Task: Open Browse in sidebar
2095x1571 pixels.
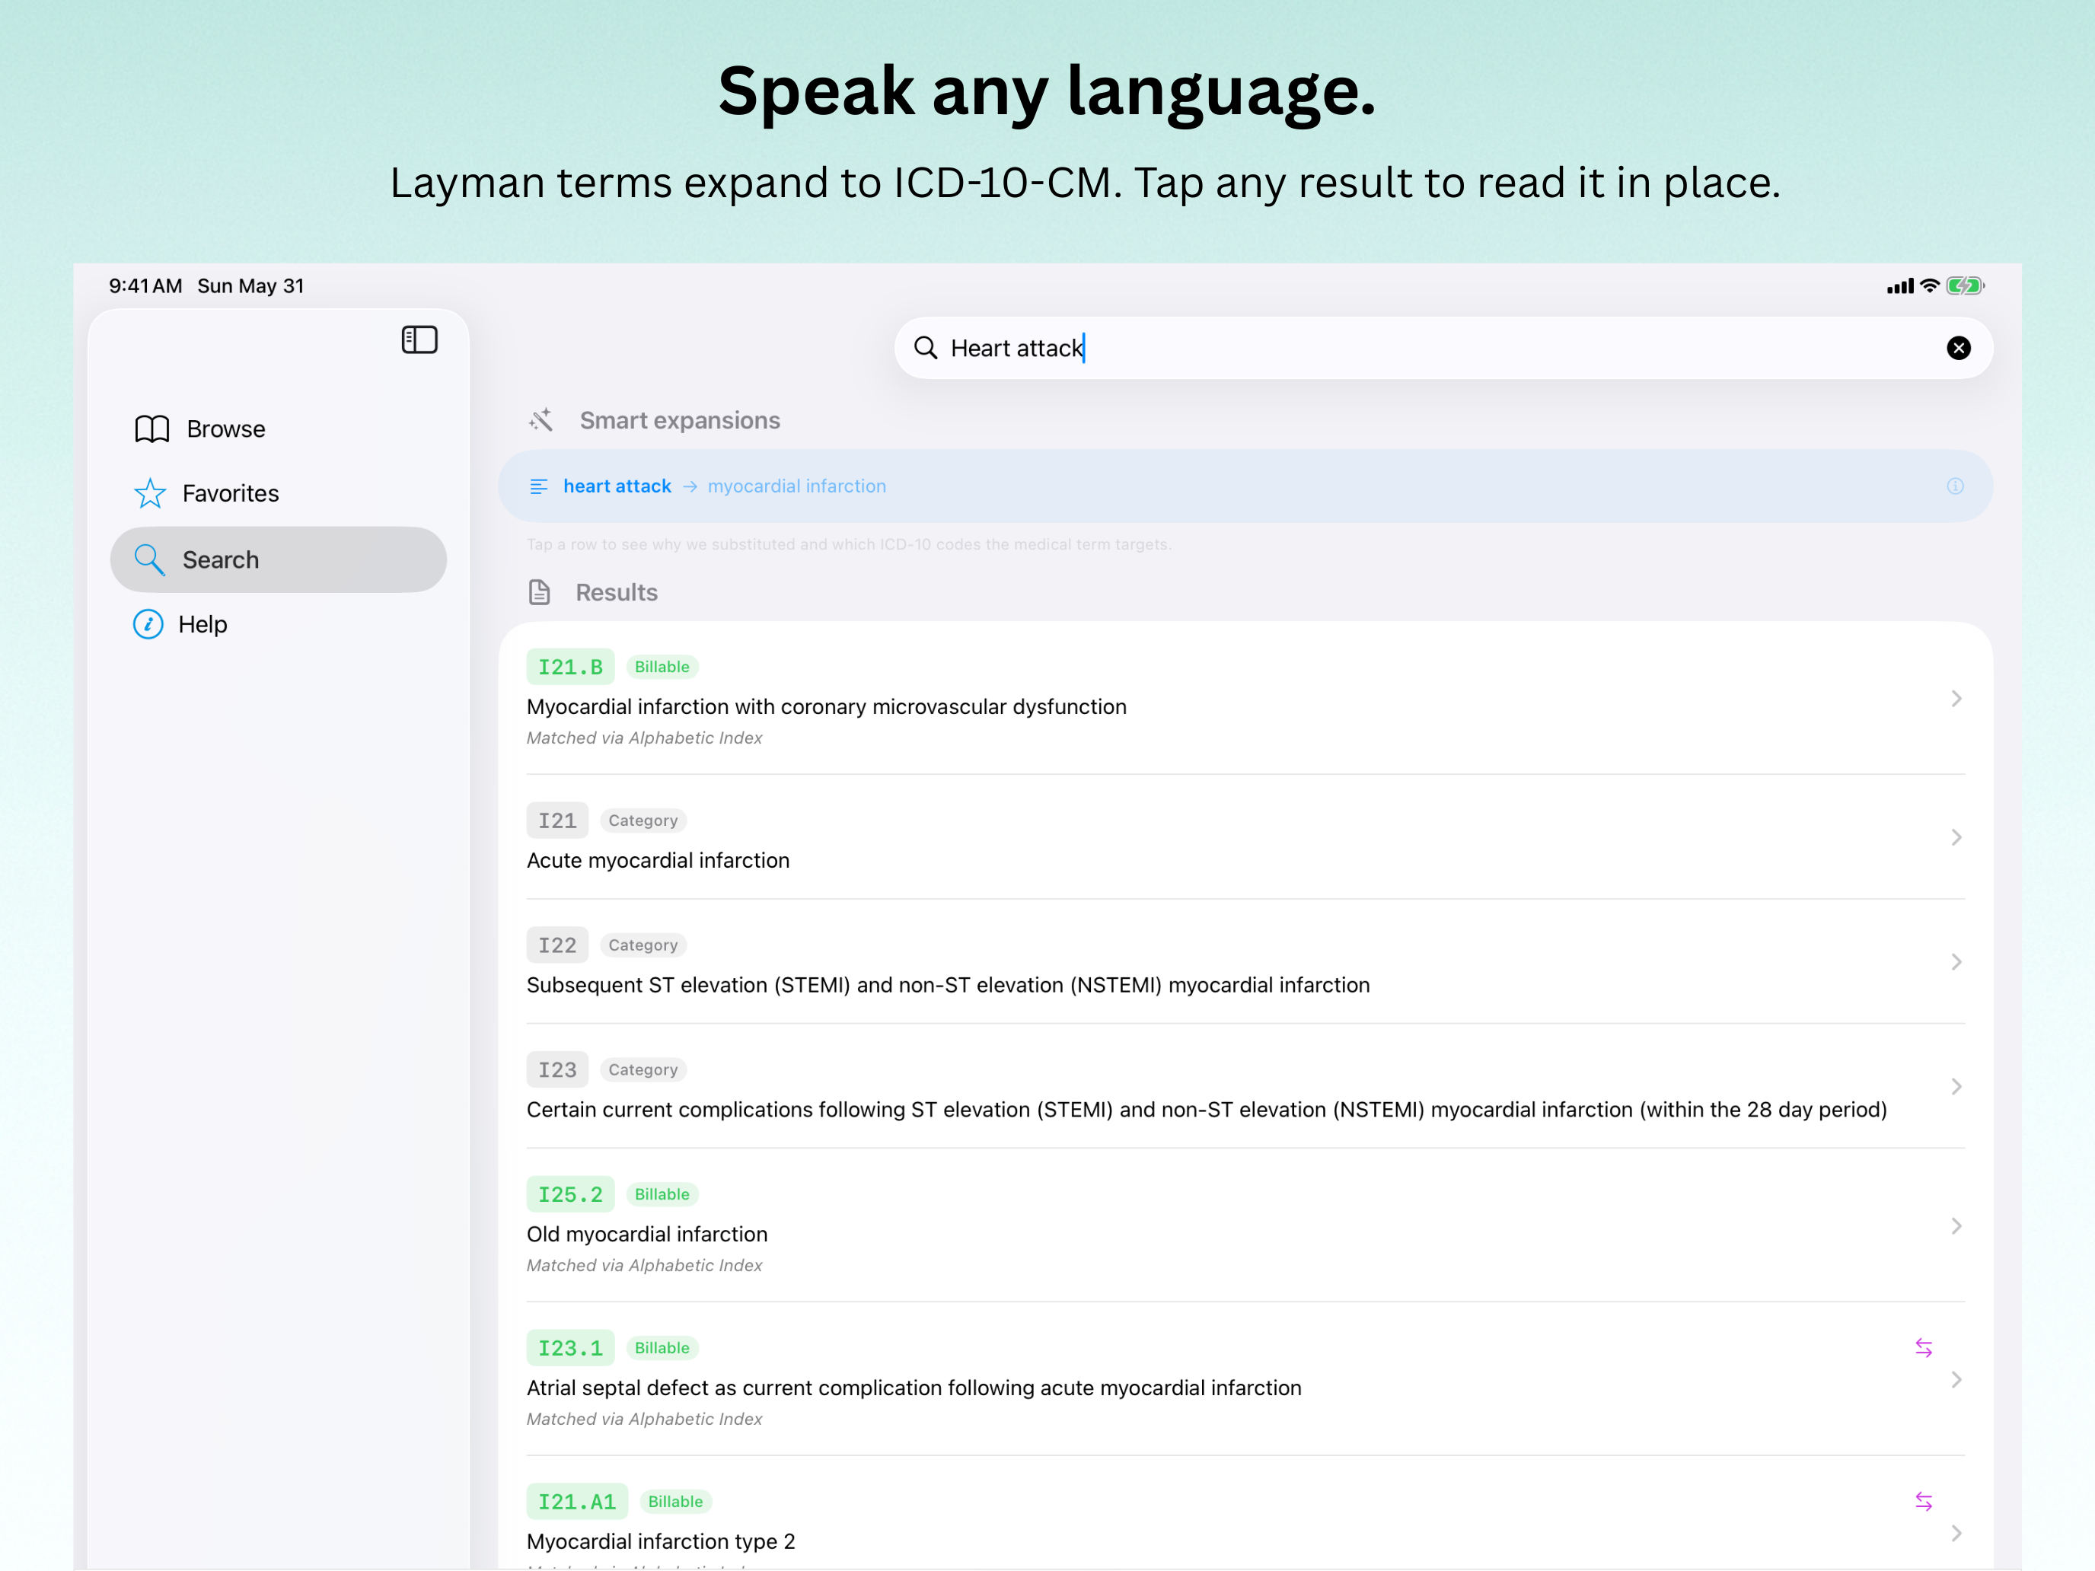Action: 279,429
